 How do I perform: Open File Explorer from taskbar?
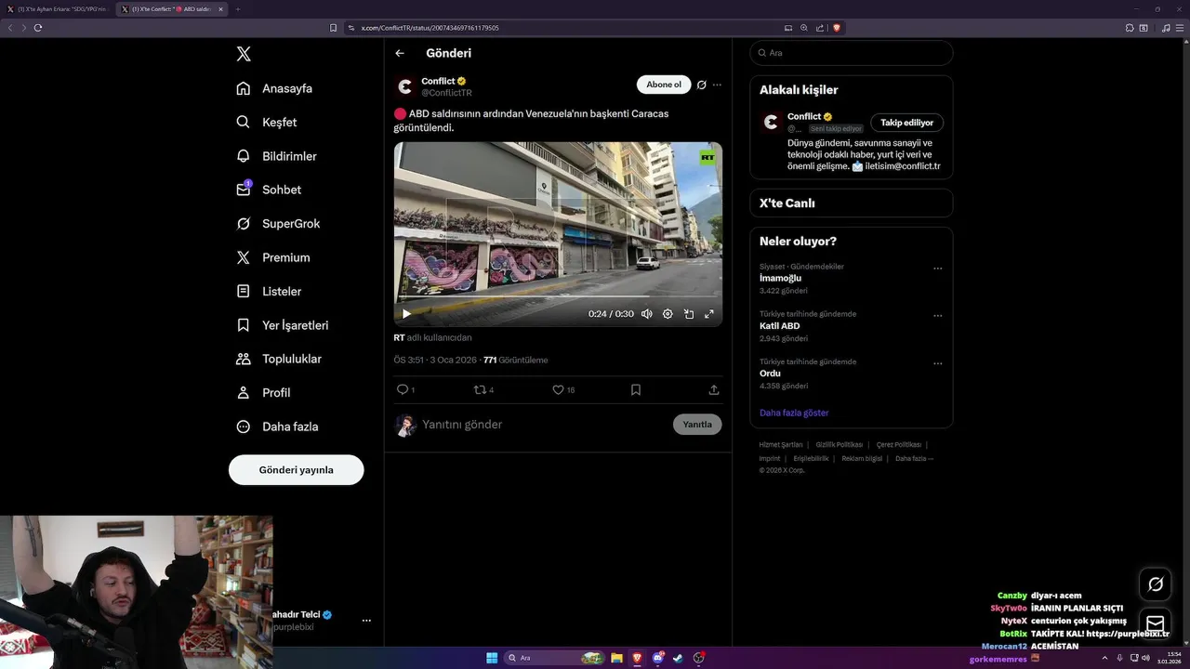click(616, 658)
